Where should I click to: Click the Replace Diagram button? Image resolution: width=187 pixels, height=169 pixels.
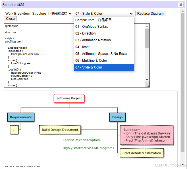coord(150,14)
